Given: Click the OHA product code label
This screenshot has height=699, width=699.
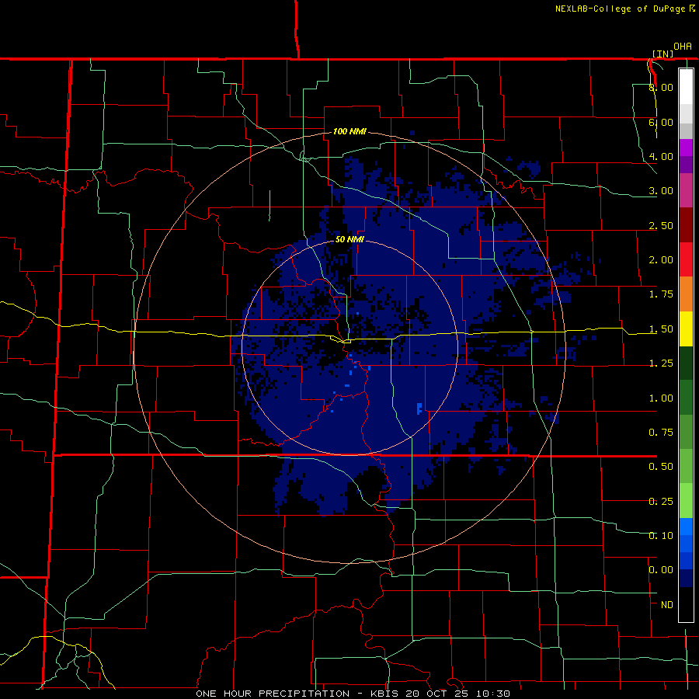Looking at the screenshot, I should tap(683, 47).
